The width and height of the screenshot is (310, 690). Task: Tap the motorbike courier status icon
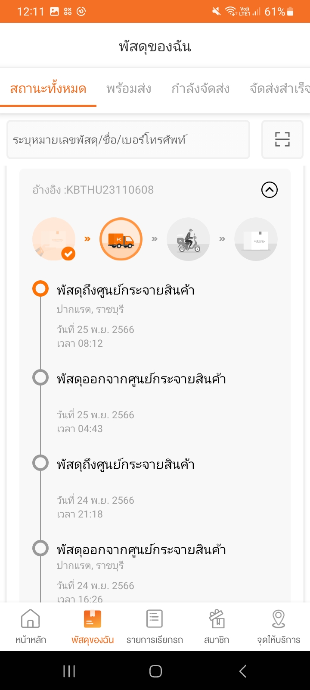pos(188,239)
